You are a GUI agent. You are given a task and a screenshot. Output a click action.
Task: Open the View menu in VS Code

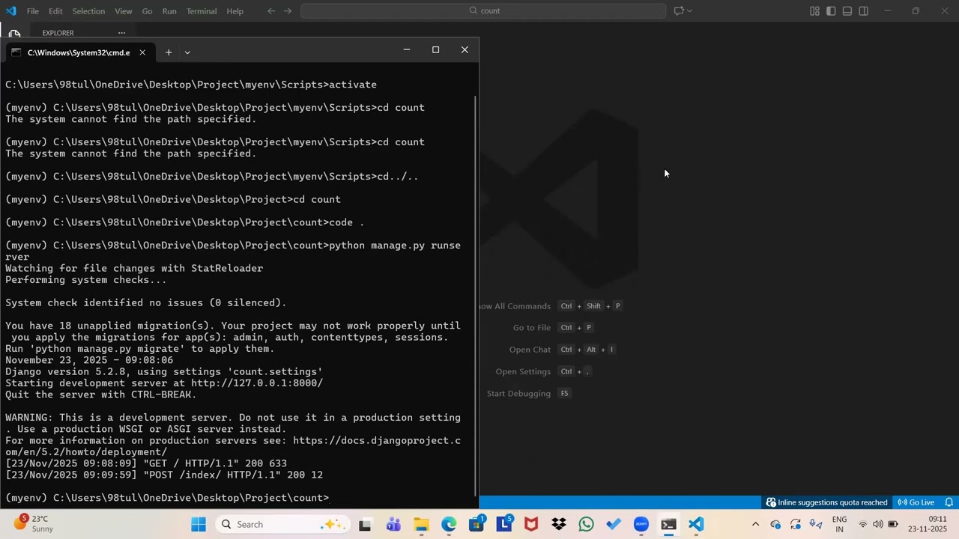click(124, 11)
